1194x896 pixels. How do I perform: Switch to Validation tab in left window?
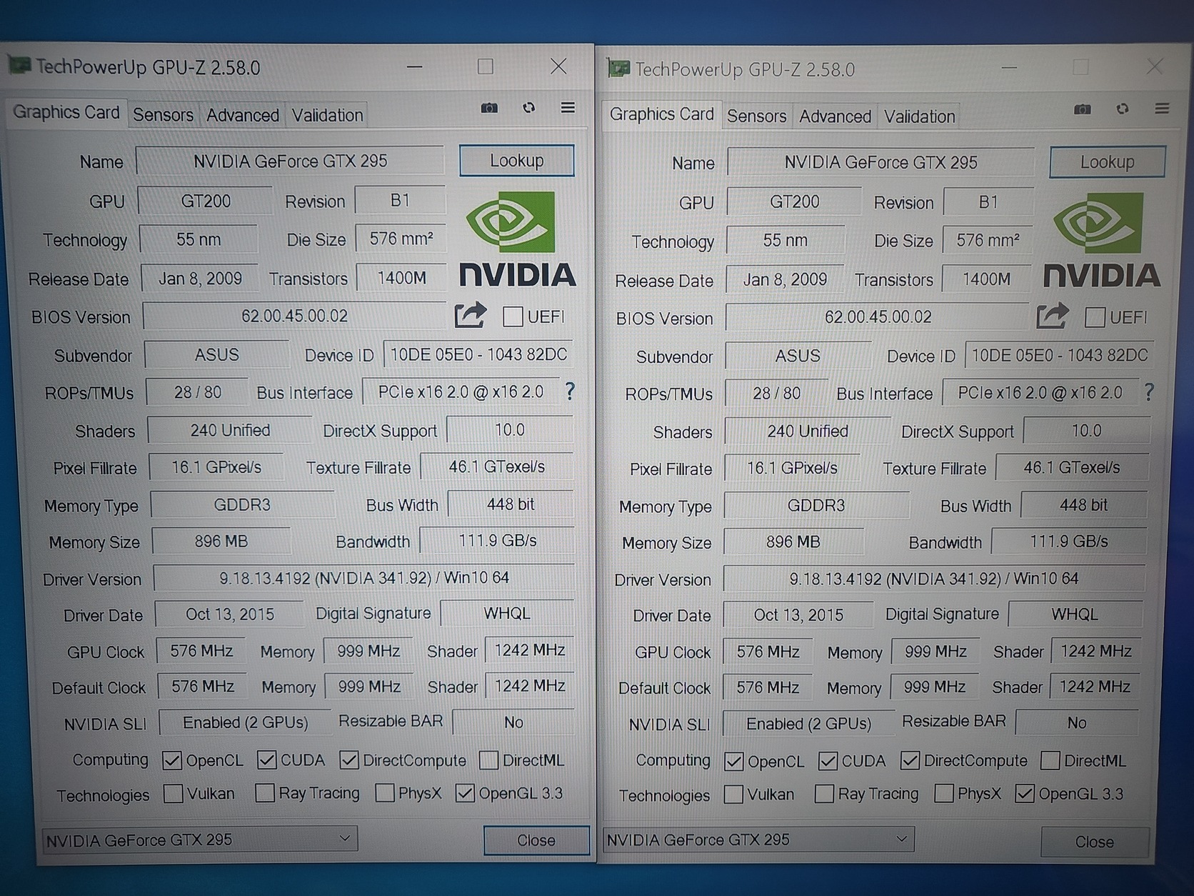pos(328,115)
